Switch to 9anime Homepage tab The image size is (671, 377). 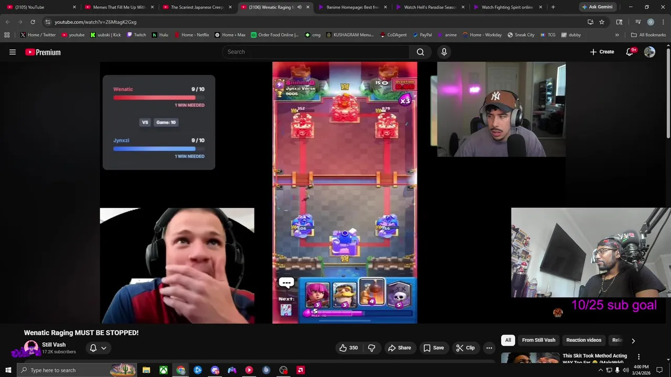(x=353, y=7)
